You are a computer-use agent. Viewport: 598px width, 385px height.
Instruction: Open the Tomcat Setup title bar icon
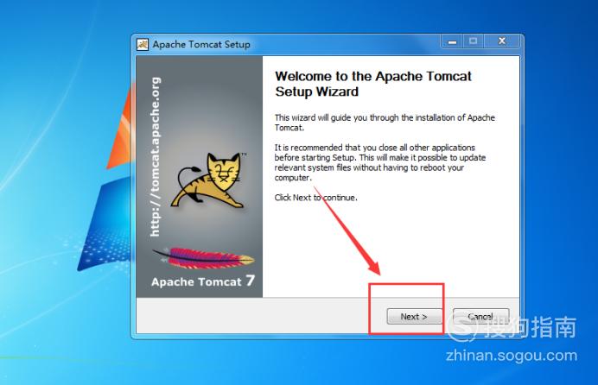(143, 45)
